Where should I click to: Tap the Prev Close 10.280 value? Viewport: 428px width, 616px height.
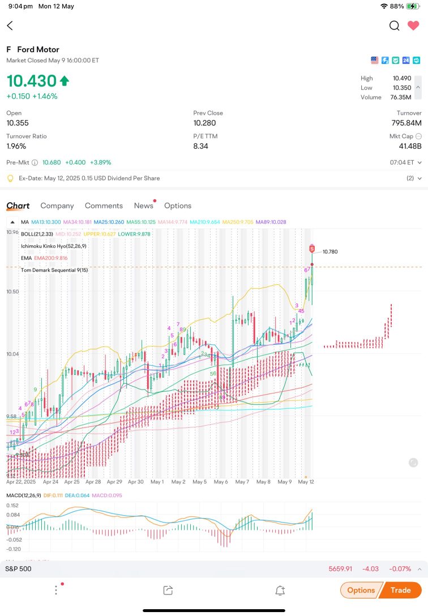204,123
